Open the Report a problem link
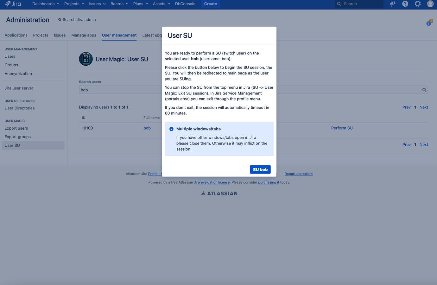 (299, 174)
